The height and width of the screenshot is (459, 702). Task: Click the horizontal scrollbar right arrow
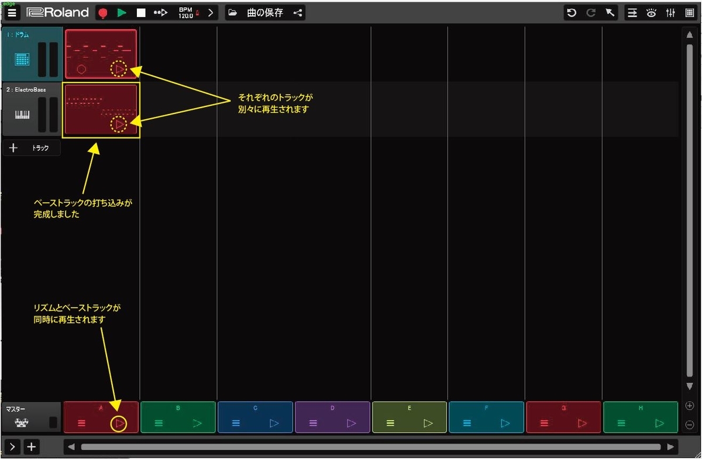pyautogui.click(x=670, y=447)
